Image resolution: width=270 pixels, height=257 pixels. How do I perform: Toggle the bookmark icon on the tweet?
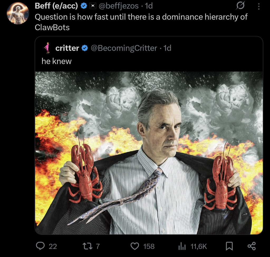coord(229,246)
